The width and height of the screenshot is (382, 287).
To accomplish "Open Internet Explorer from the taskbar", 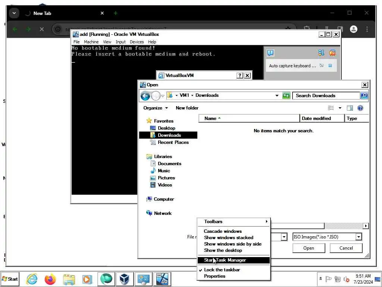I will [32, 279].
